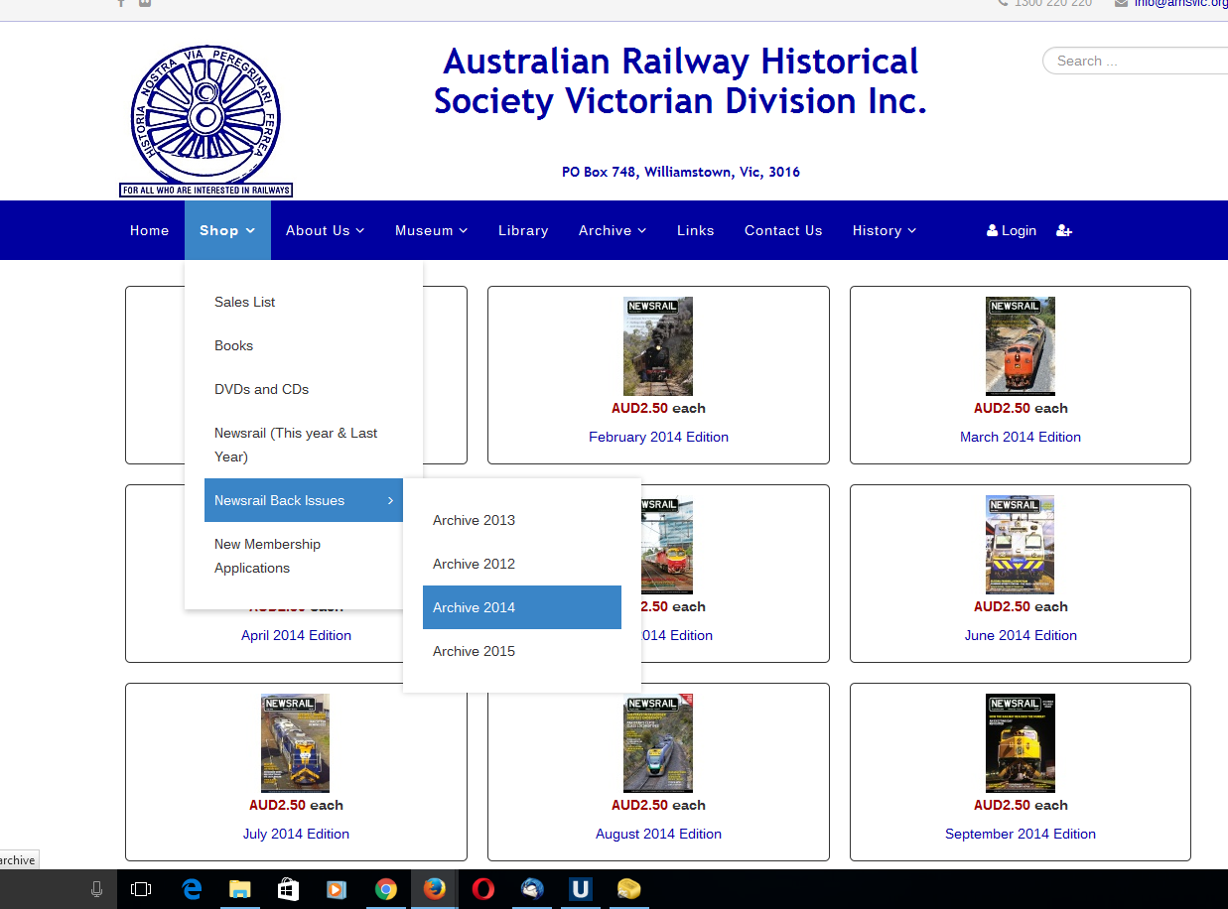Open the March 2014 Edition link

click(x=1021, y=437)
